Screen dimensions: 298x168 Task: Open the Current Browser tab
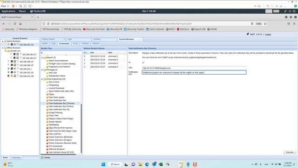[130, 39]
